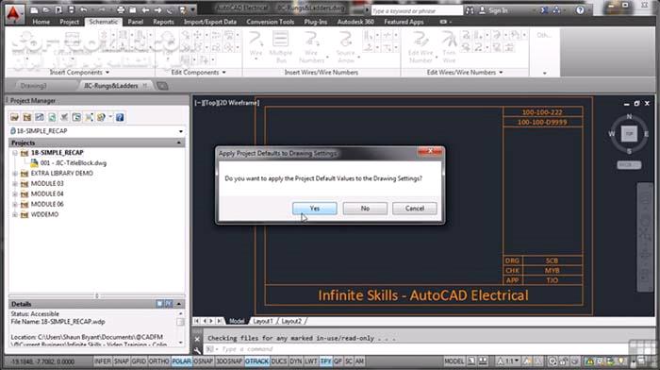The height and width of the screenshot is (370, 660).
Task: Click the Source Arrow tool in the ribbon
Action: click(346, 47)
